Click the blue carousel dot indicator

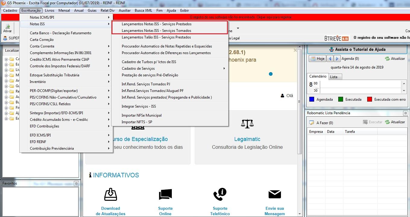coord(271,74)
